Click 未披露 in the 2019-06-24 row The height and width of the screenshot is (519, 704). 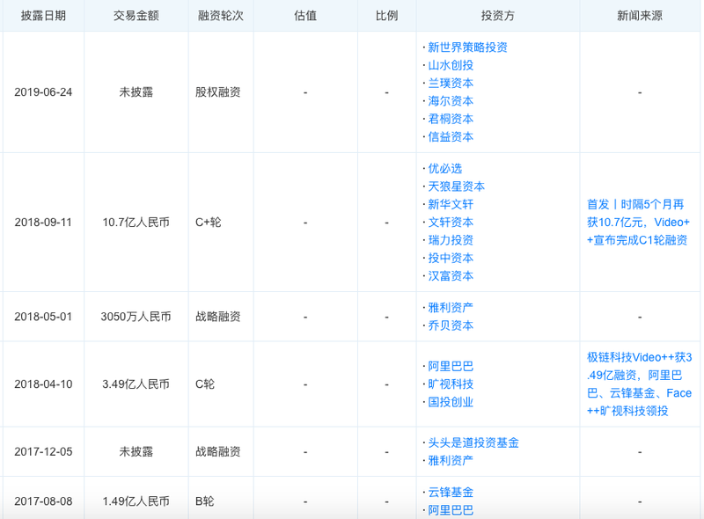pyautogui.click(x=136, y=92)
